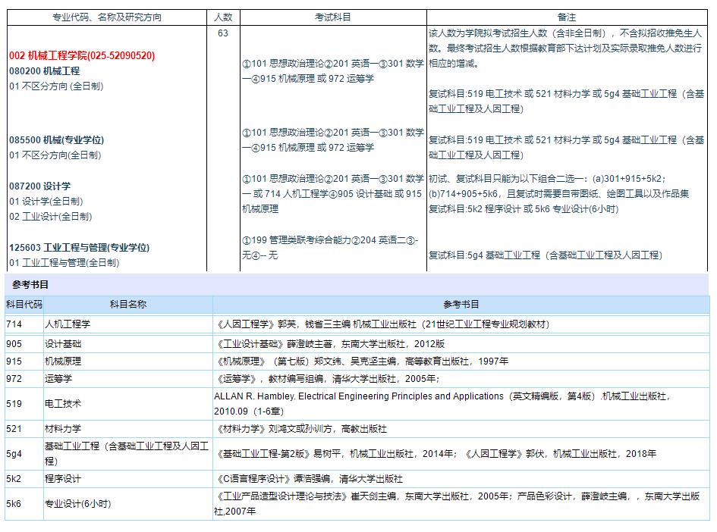Click the 人数 column header

[222, 17]
